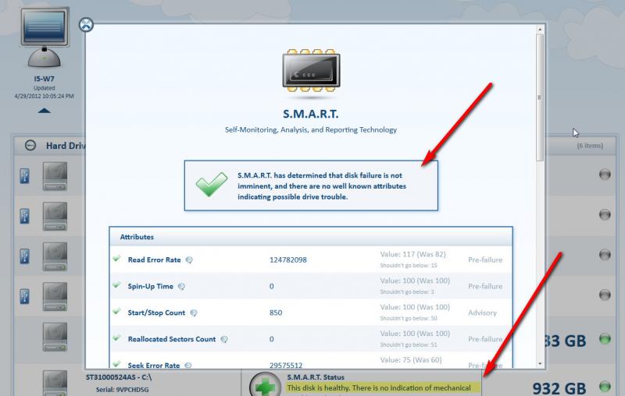Click the green status orb beside 33 GB
Screen dimensions: 625x396
605,339
